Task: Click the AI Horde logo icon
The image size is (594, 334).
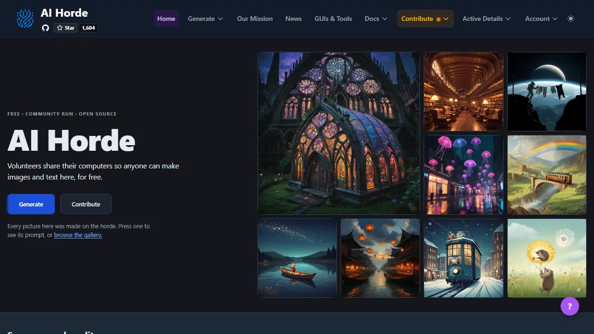Action: click(25, 19)
